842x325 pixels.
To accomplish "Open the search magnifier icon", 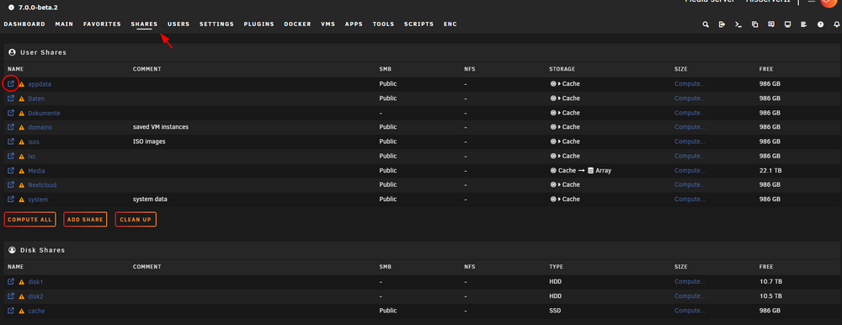I will [706, 24].
